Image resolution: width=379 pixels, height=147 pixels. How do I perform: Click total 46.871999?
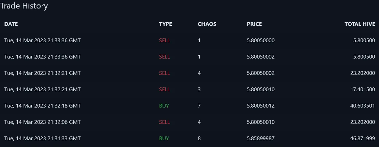tap(363, 138)
